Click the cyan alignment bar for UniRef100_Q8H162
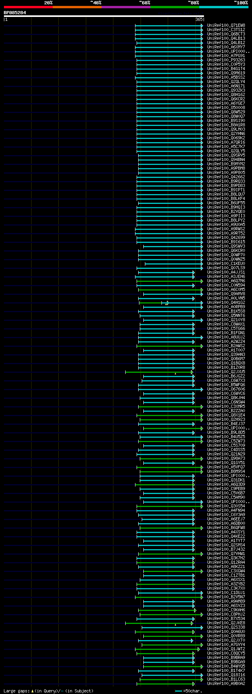Viewport: 252px width, 694px height. (x=169, y=94)
